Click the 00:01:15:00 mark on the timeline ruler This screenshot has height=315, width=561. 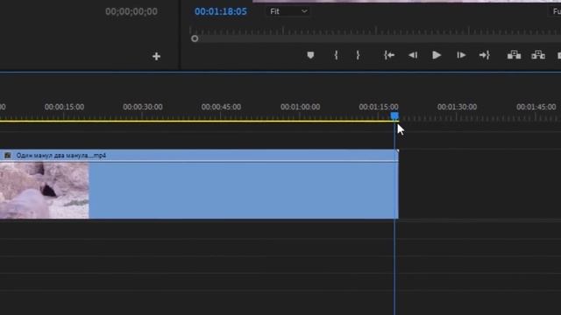(379, 107)
